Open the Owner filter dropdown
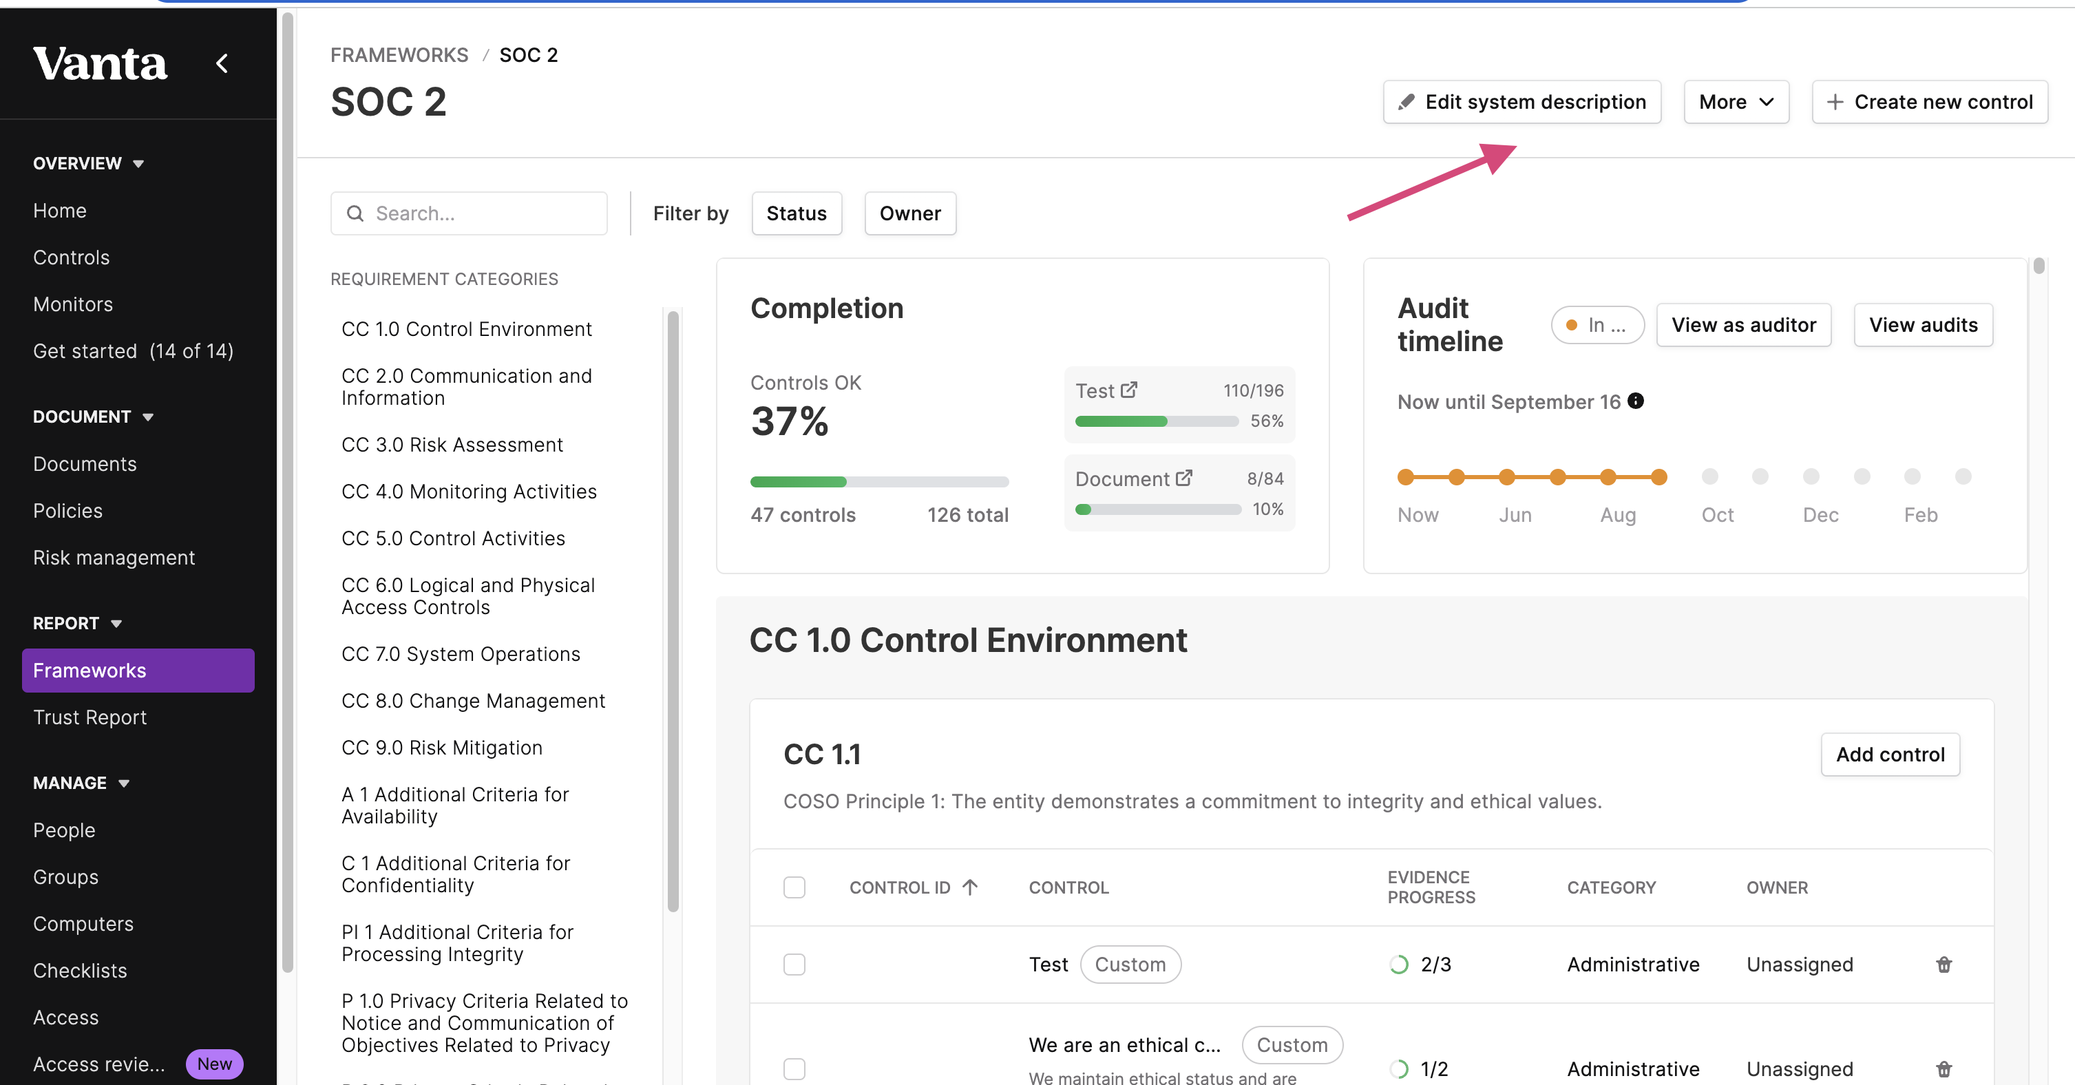Image resolution: width=2075 pixels, height=1085 pixels. pos(910,213)
